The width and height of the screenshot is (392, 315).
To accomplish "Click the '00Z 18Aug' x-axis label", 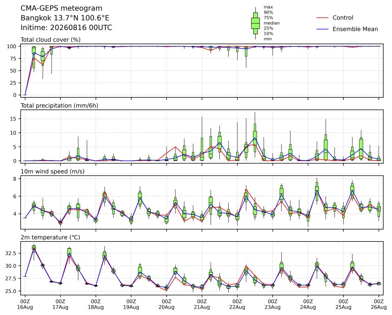I will (96, 304).
